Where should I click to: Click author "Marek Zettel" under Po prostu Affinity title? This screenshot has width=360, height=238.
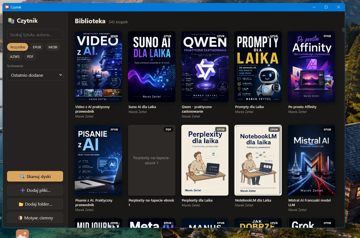coord(297,112)
